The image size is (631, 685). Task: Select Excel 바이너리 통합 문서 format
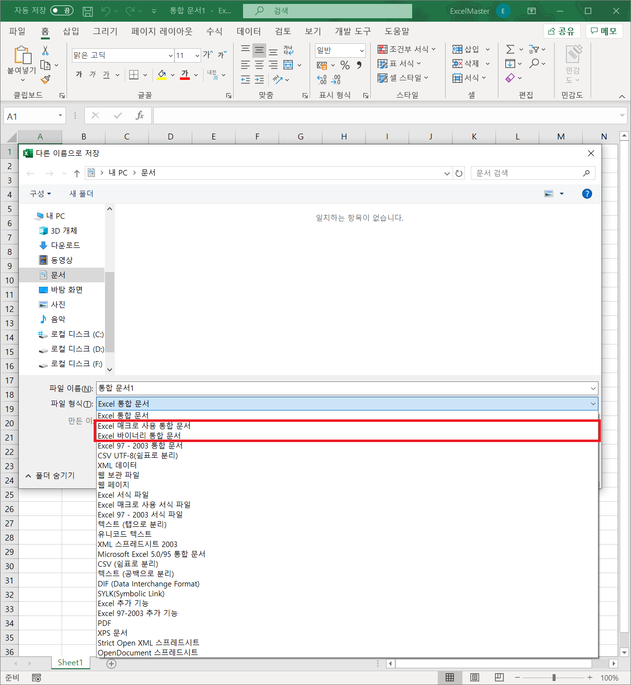(347, 436)
